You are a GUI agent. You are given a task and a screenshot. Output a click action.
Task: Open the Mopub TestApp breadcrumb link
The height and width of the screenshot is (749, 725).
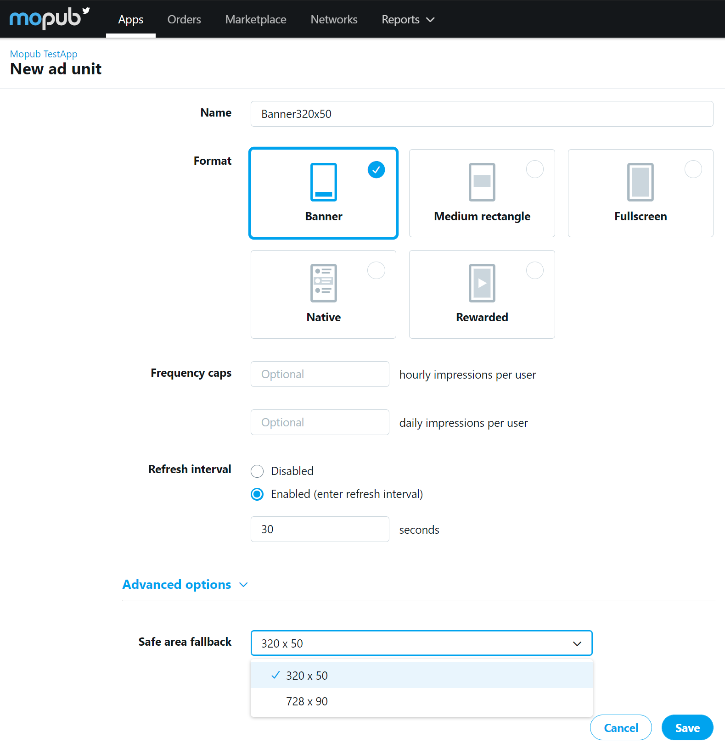[44, 54]
